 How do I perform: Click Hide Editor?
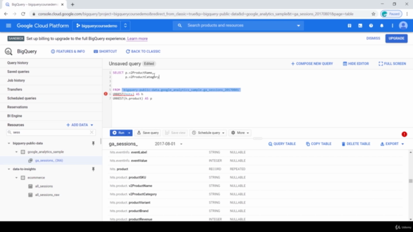click(x=356, y=64)
